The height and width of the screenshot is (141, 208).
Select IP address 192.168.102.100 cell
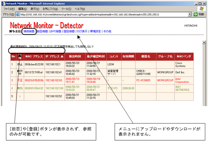55,88
